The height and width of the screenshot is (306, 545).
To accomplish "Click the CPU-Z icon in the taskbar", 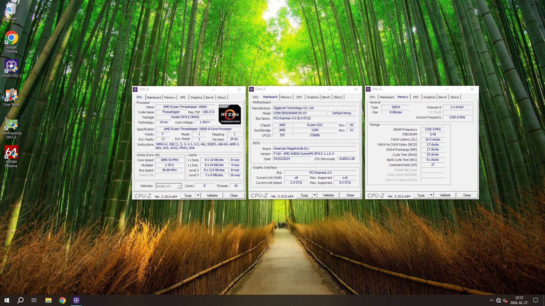I will (76, 300).
